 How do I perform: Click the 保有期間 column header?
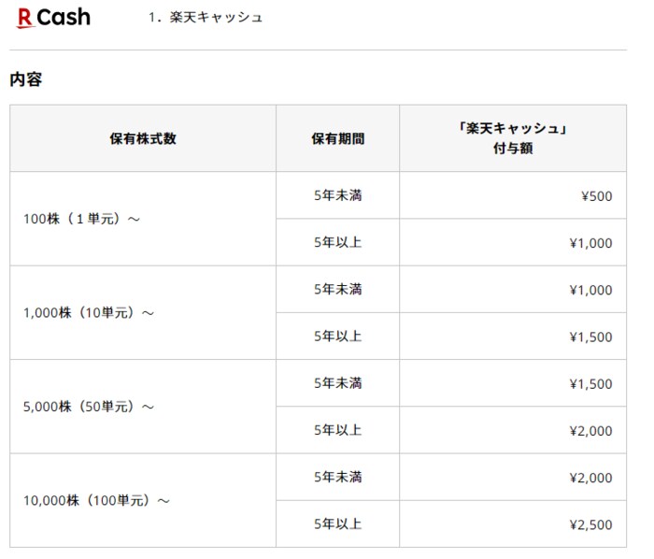337,138
